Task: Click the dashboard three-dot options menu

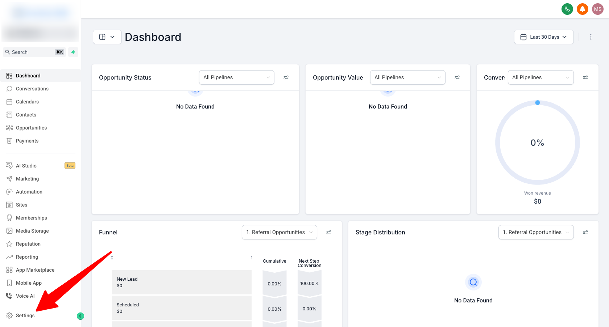Action: coord(591,37)
